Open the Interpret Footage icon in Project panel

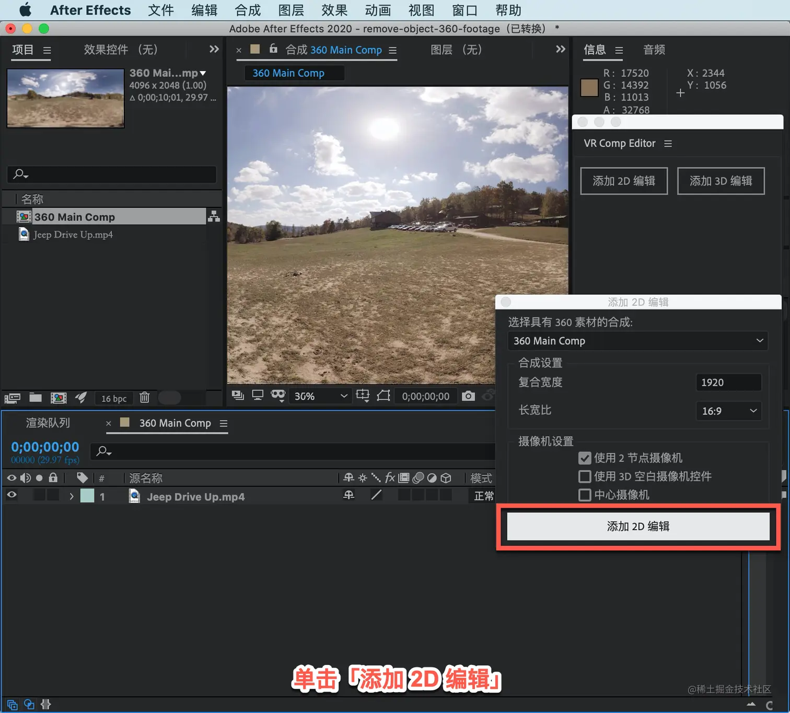click(13, 398)
